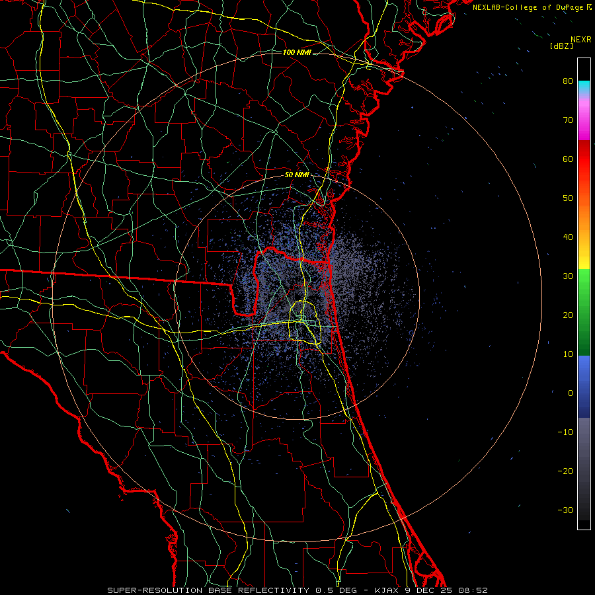Viewport: 595px width, 595px height.
Task: Click the 100 NMI range ring label
Action: click(x=297, y=52)
